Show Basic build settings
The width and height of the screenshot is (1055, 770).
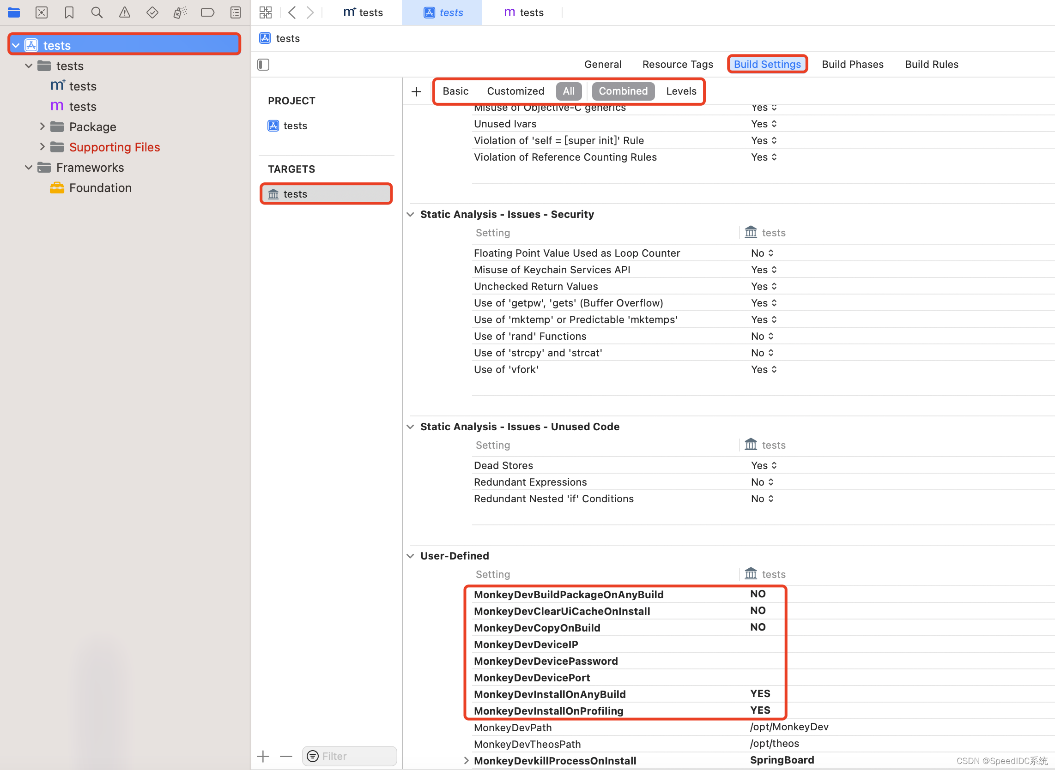455,91
